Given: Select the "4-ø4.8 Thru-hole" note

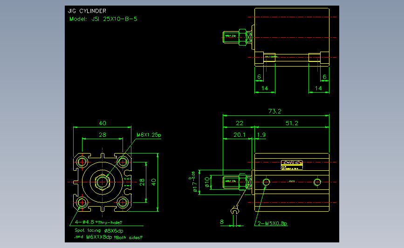Looking at the screenshot, I should [x=98, y=222].
